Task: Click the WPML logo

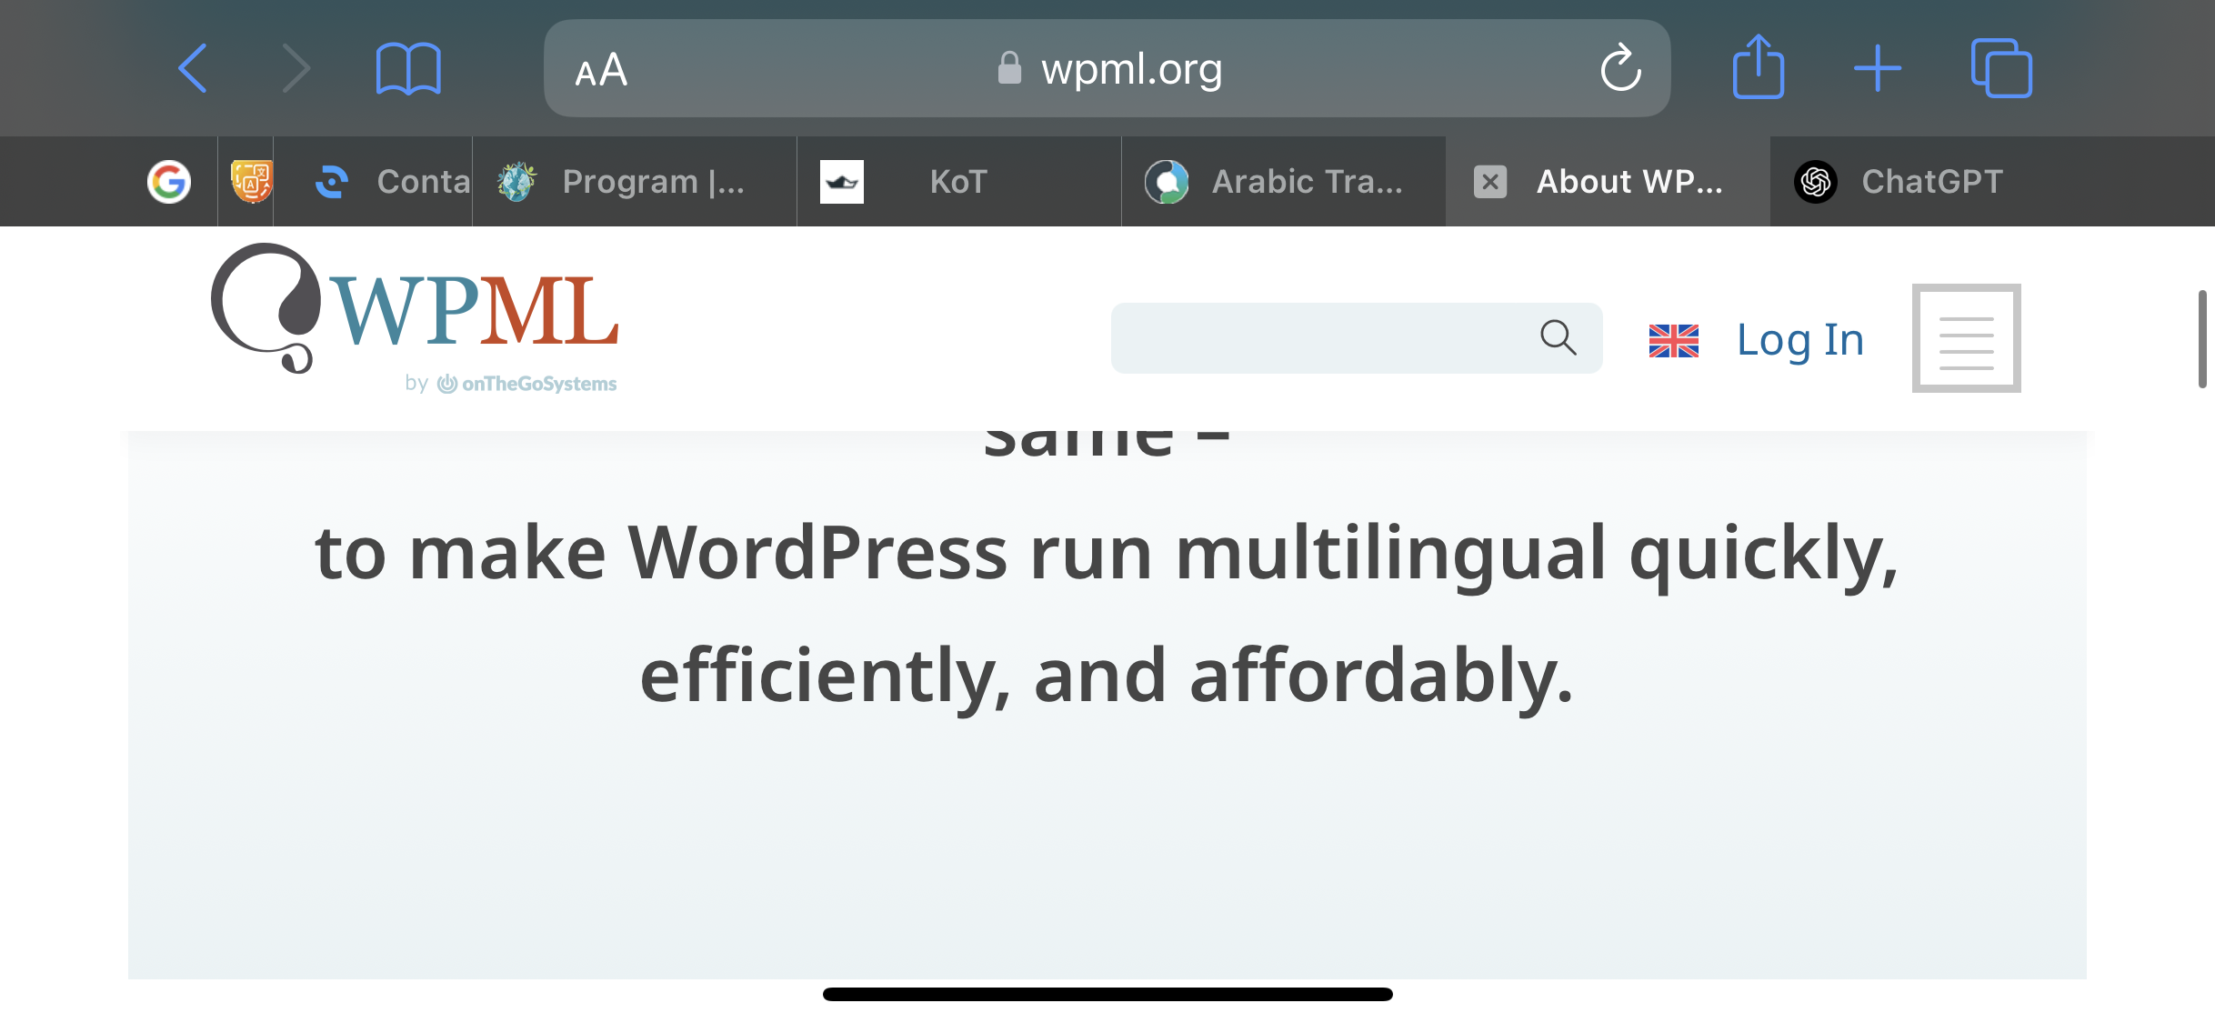Action: 415,309
